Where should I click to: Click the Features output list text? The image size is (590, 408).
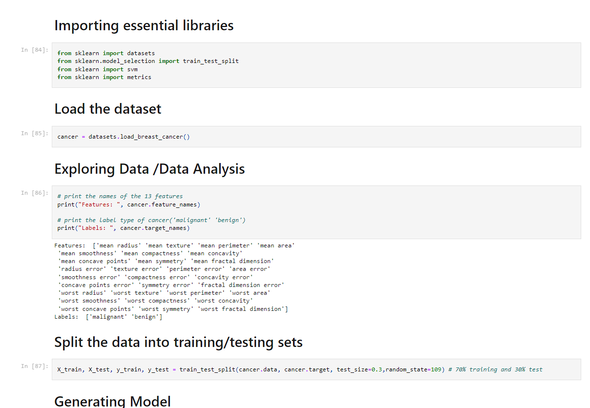pos(171,277)
